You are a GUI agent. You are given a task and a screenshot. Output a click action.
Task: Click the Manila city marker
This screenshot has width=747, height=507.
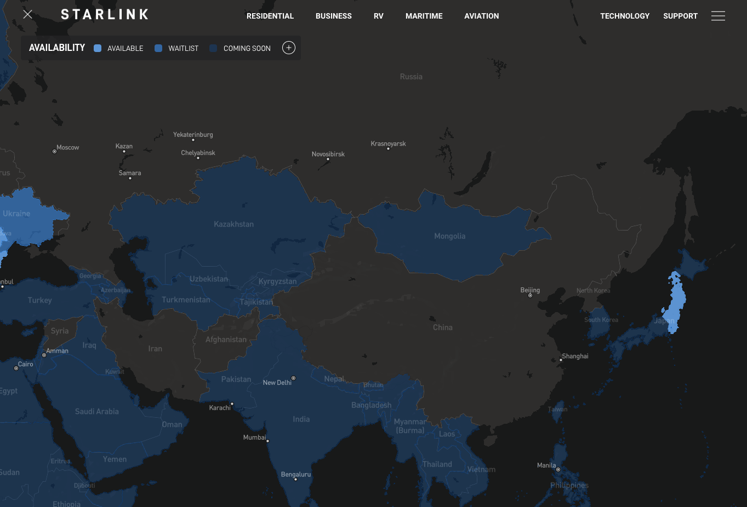pyautogui.click(x=558, y=469)
